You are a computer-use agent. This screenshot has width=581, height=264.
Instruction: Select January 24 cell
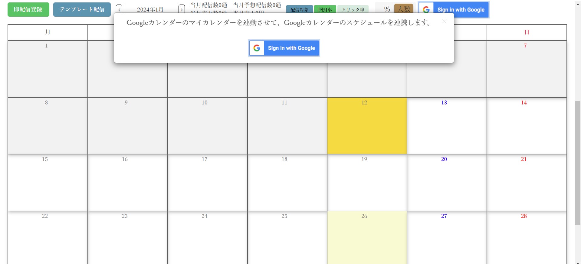(207, 238)
